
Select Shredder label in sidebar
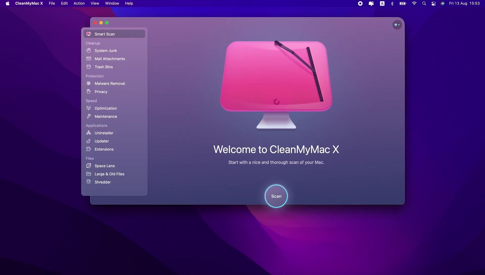click(x=103, y=182)
